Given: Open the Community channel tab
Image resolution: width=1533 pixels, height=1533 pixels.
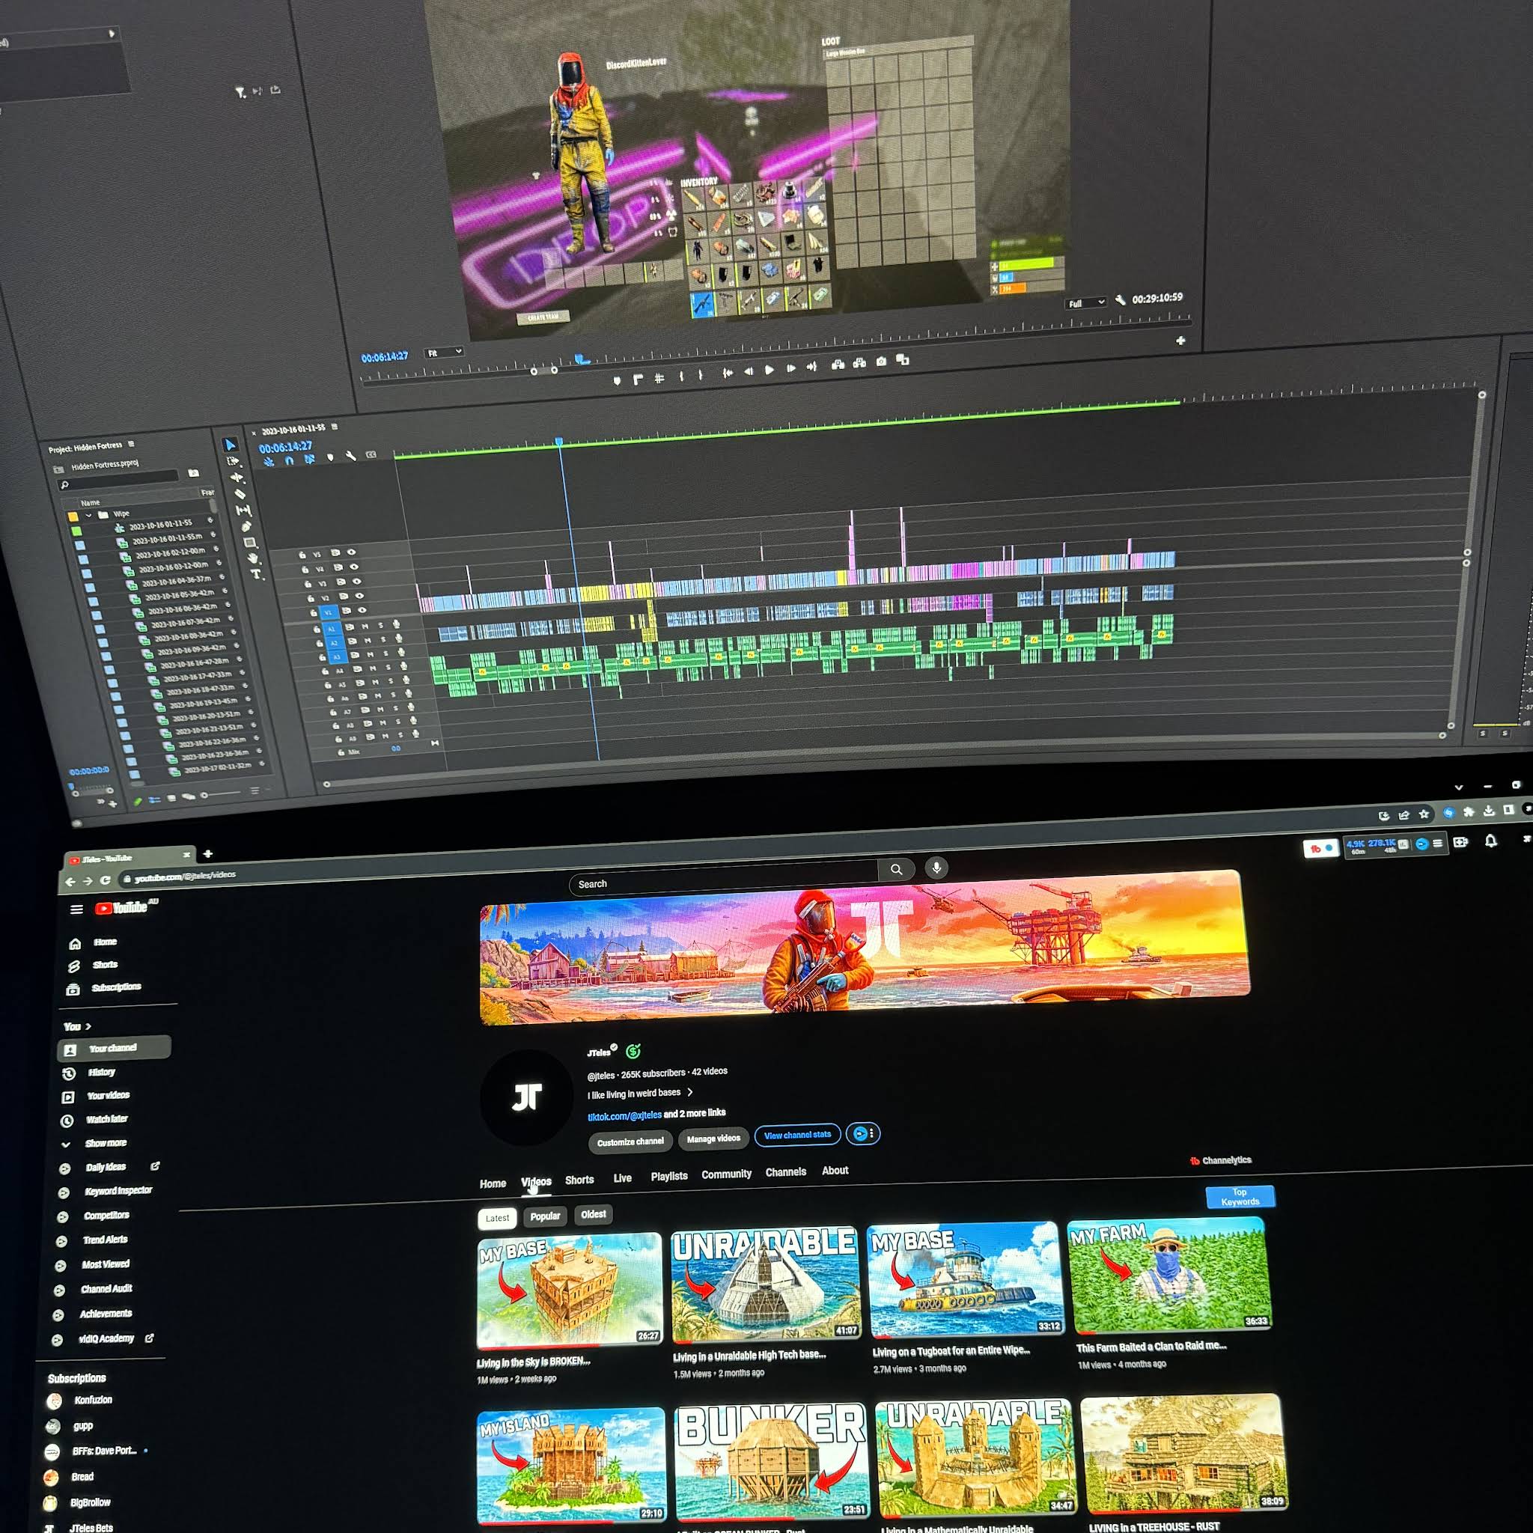Looking at the screenshot, I should click(726, 1174).
